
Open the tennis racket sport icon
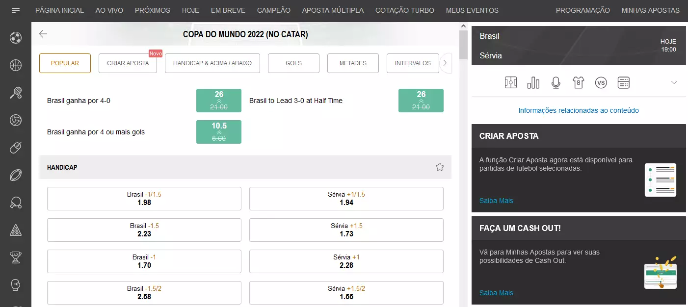16,93
